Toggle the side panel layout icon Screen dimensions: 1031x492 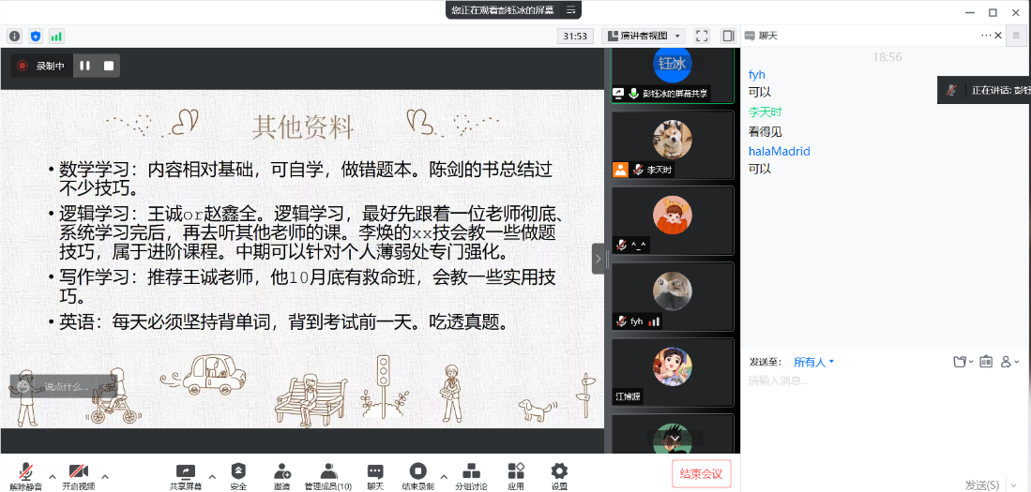[x=728, y=36]
